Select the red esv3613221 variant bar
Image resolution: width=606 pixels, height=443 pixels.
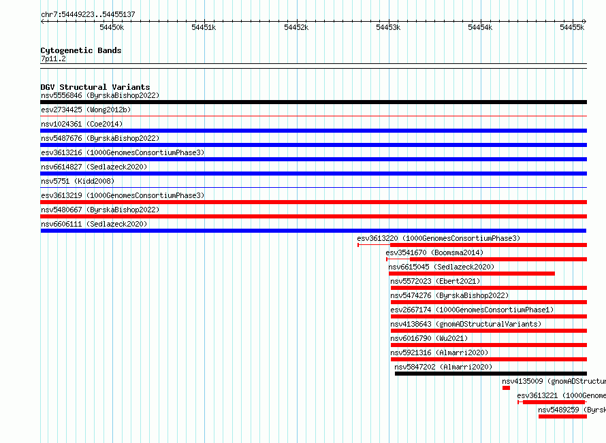point(554,402)
